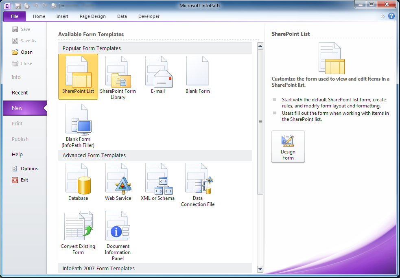
Task: Minimize the ribbon with the caret arrow
Action: (383, 16)
